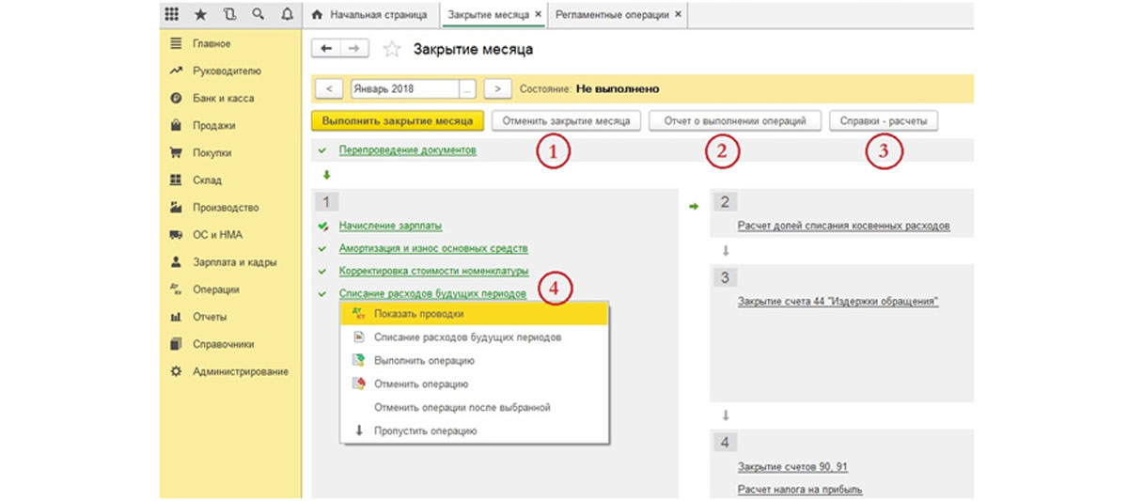Open Справки - расчеты button
The image size is (1128, 501).
click(x=884, y=121)
